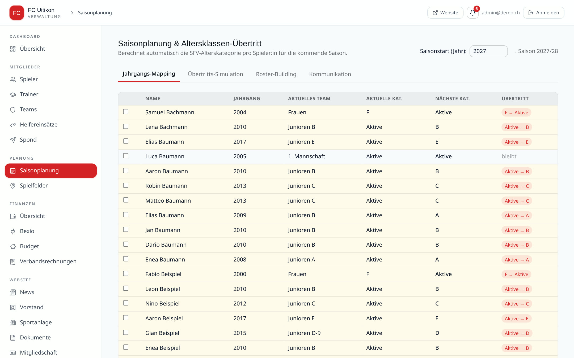574x358 pixels.
Task: Click the Saisonplanung breadcrumb link
Action: pos(95,13)
